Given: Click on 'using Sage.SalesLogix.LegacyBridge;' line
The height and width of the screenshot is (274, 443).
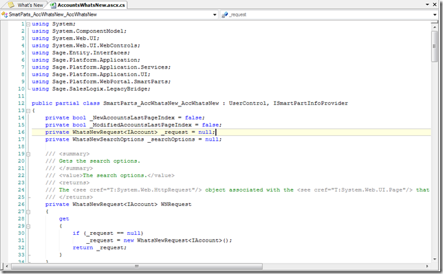Looking at the screenshot, I should click(x=91, y=89).
